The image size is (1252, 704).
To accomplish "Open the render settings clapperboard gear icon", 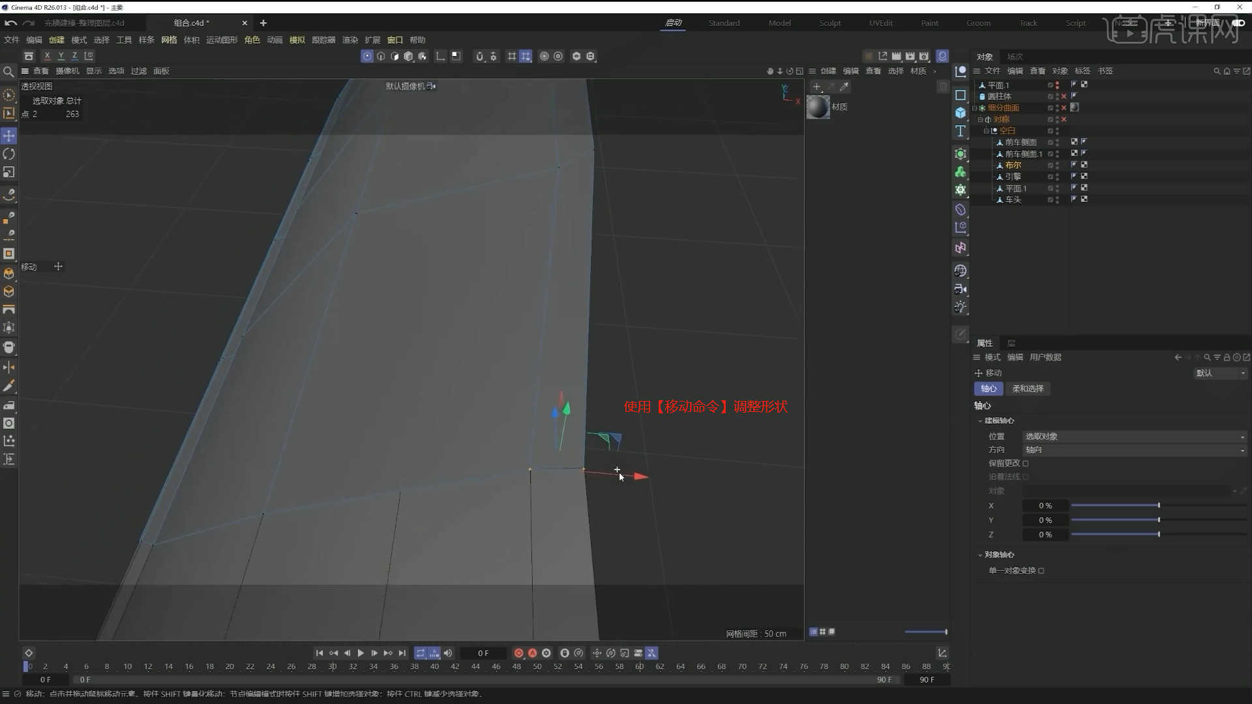I will (x=924, y=56).
